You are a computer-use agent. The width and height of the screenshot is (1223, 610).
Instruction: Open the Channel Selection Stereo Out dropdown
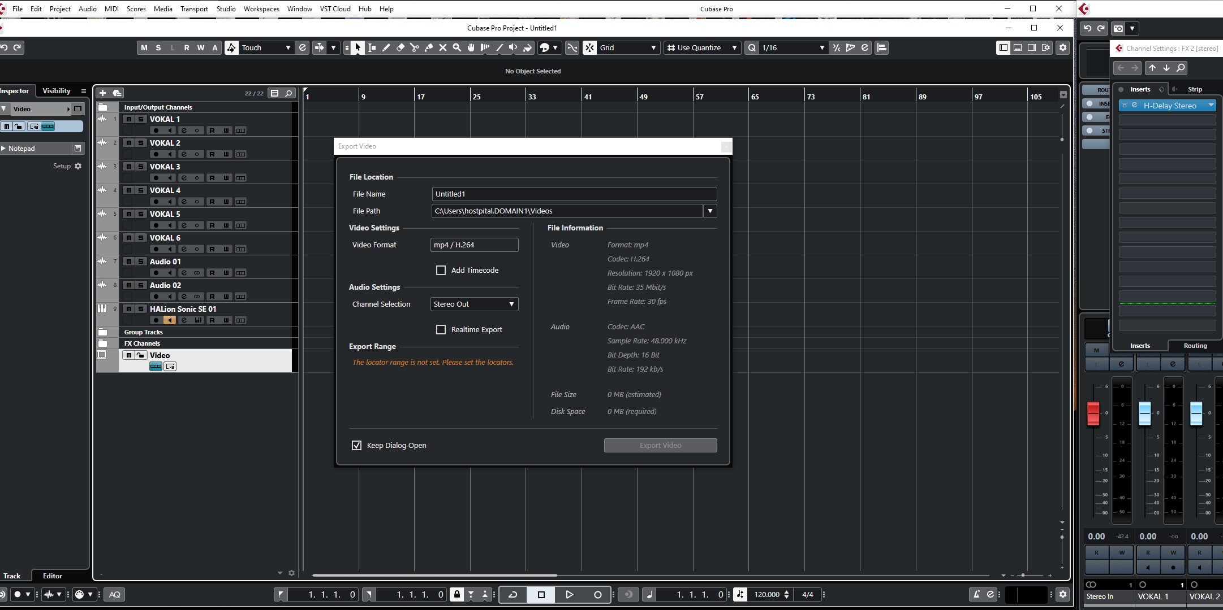point(474,304)
